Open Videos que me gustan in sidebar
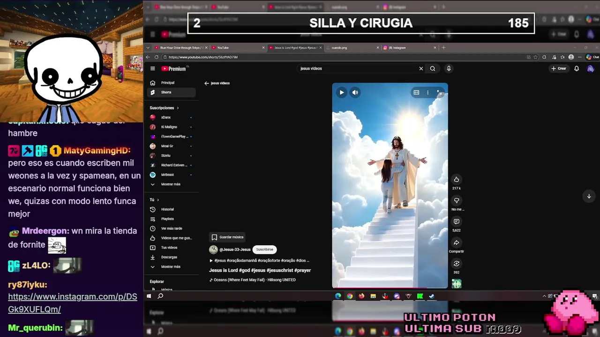The height and width of the screenshot is (337, 600). pos(172,238)
